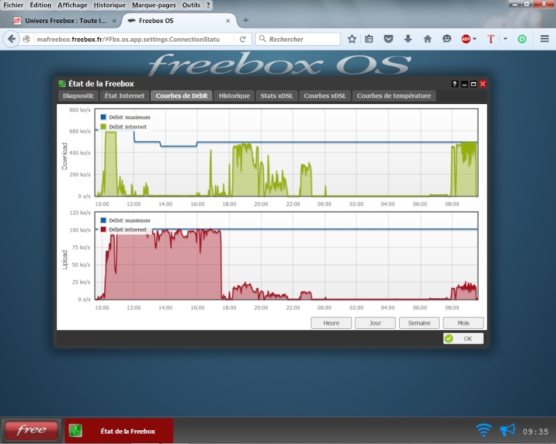Open the Courbes xDSL tab
Image resolution: width=556 pixels, height=444 pixels.
tap(325, 96)
